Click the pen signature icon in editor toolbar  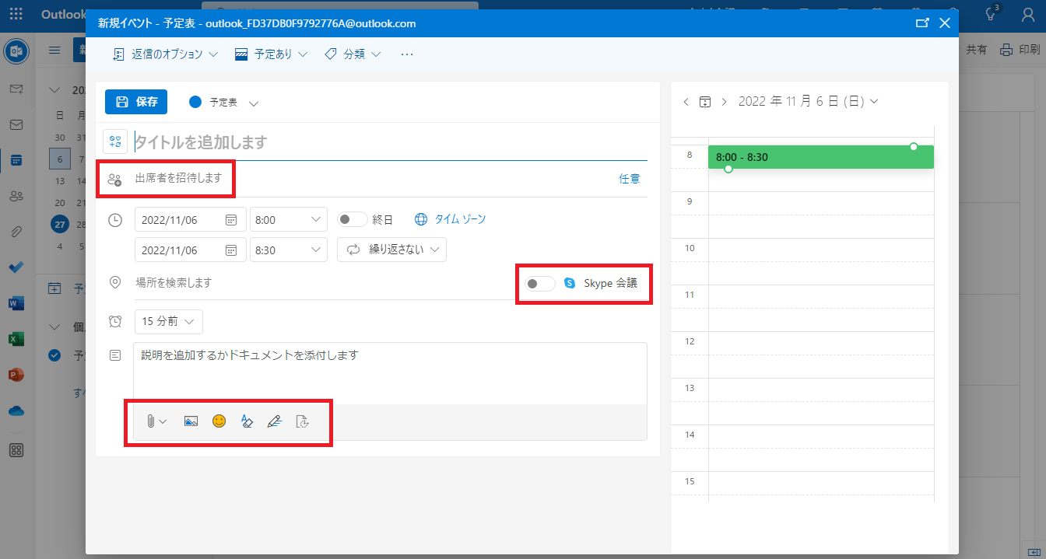click(274, 421)
